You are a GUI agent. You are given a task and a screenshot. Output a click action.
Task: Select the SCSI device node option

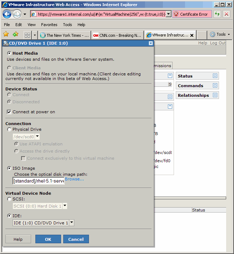pyautogui.click(x=9, y=199)
